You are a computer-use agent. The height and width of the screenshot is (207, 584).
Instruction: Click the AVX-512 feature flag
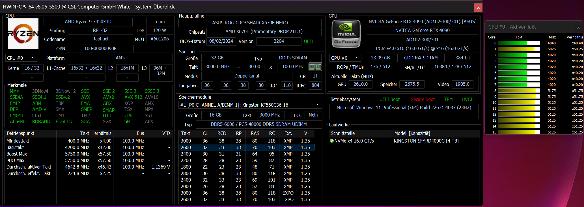click(133, 97)
